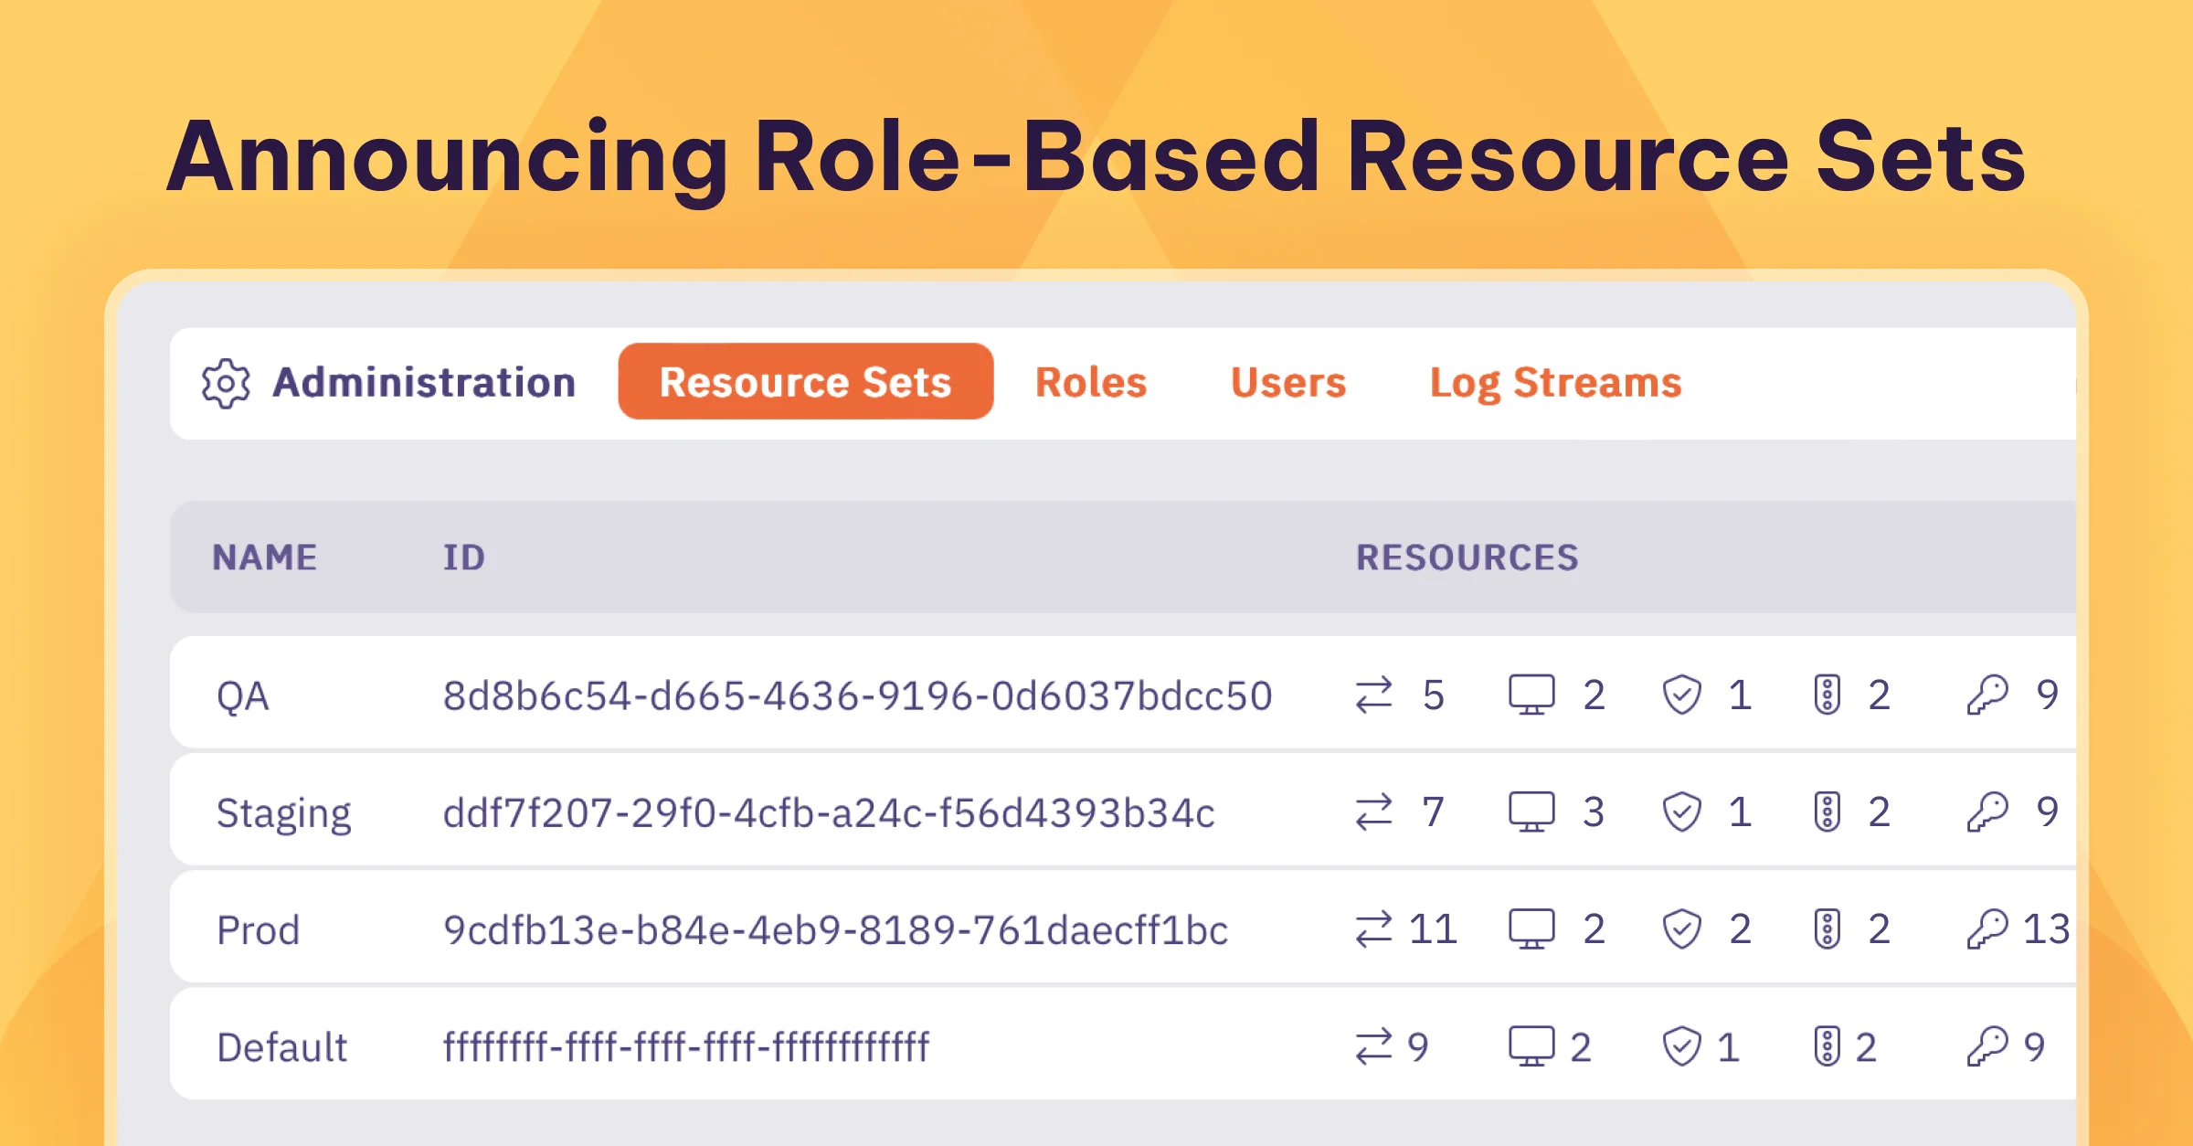
Task: Click the Prod ID 9cdfb13e-b84e-4eb9-8189-761daecff1bc
Action: [836, 930]
